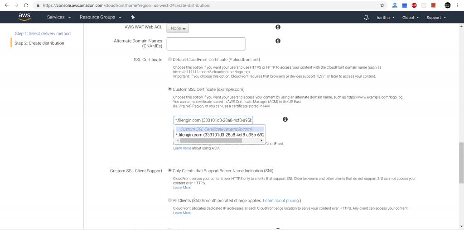
Task: Open the AWS WAF Web ACL dropdown
Action: [x=177, y=28]
